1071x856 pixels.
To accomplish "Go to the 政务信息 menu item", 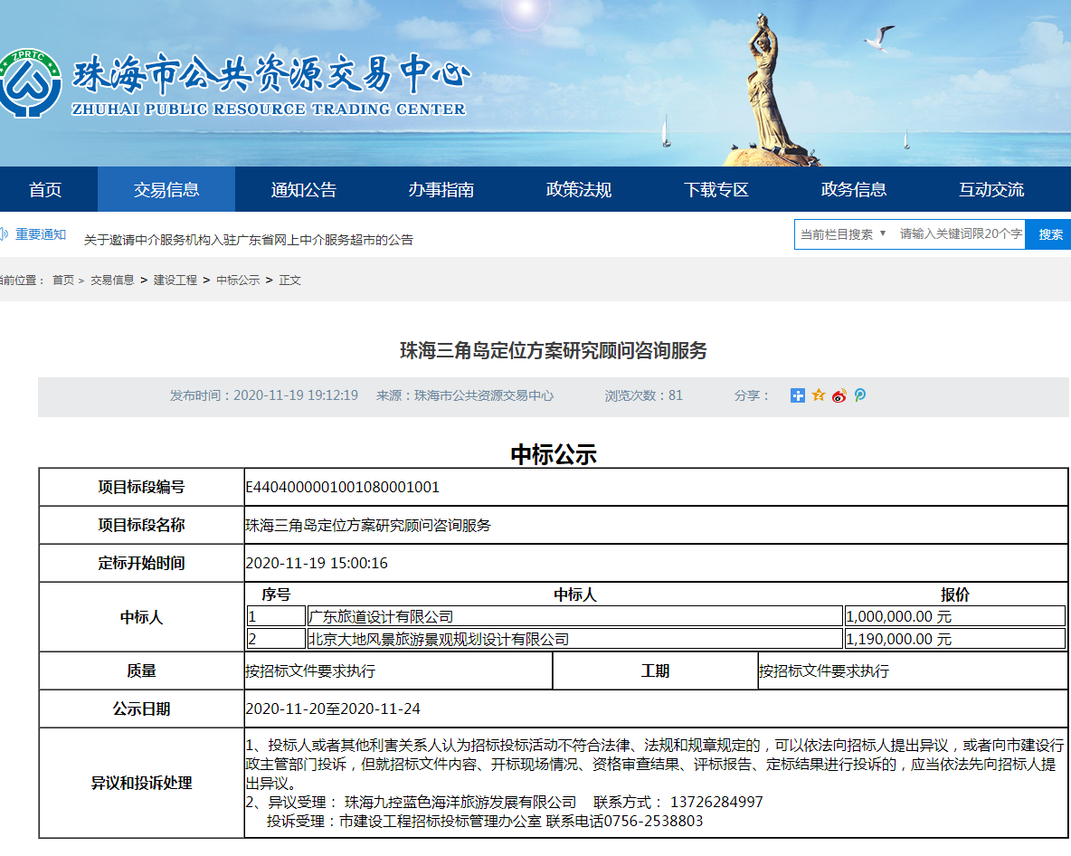I will [x=854, y=190].
